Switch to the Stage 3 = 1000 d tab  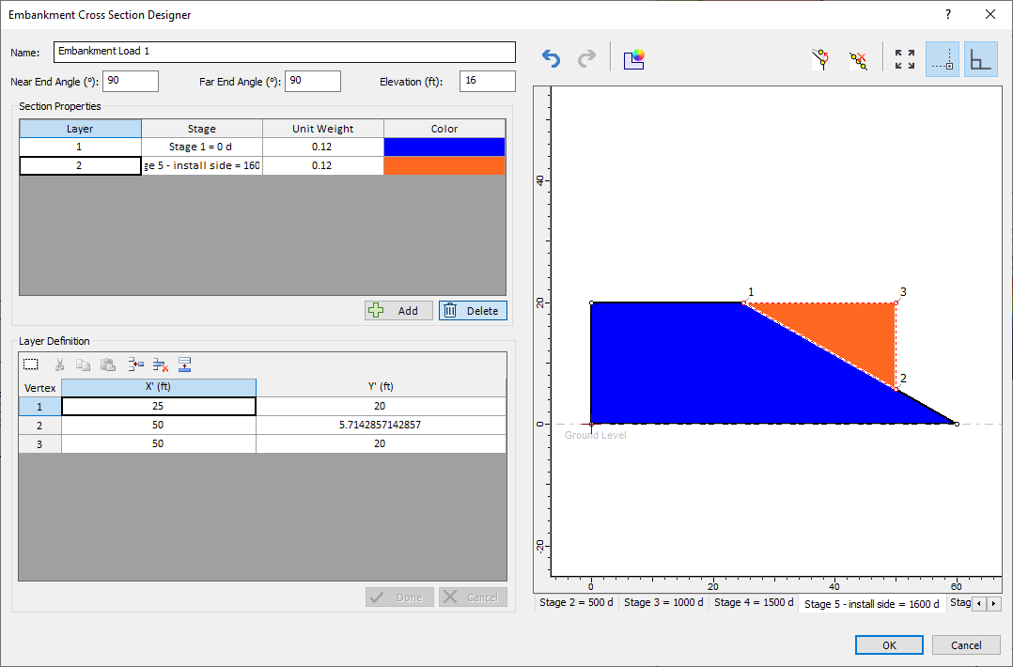(x=663, y=602)
